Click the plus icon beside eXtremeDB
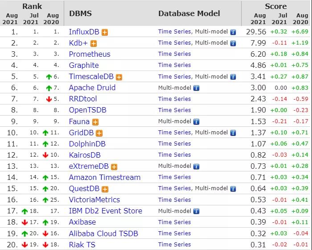Viewport: 312px width, 250px height. click(114, 167)
